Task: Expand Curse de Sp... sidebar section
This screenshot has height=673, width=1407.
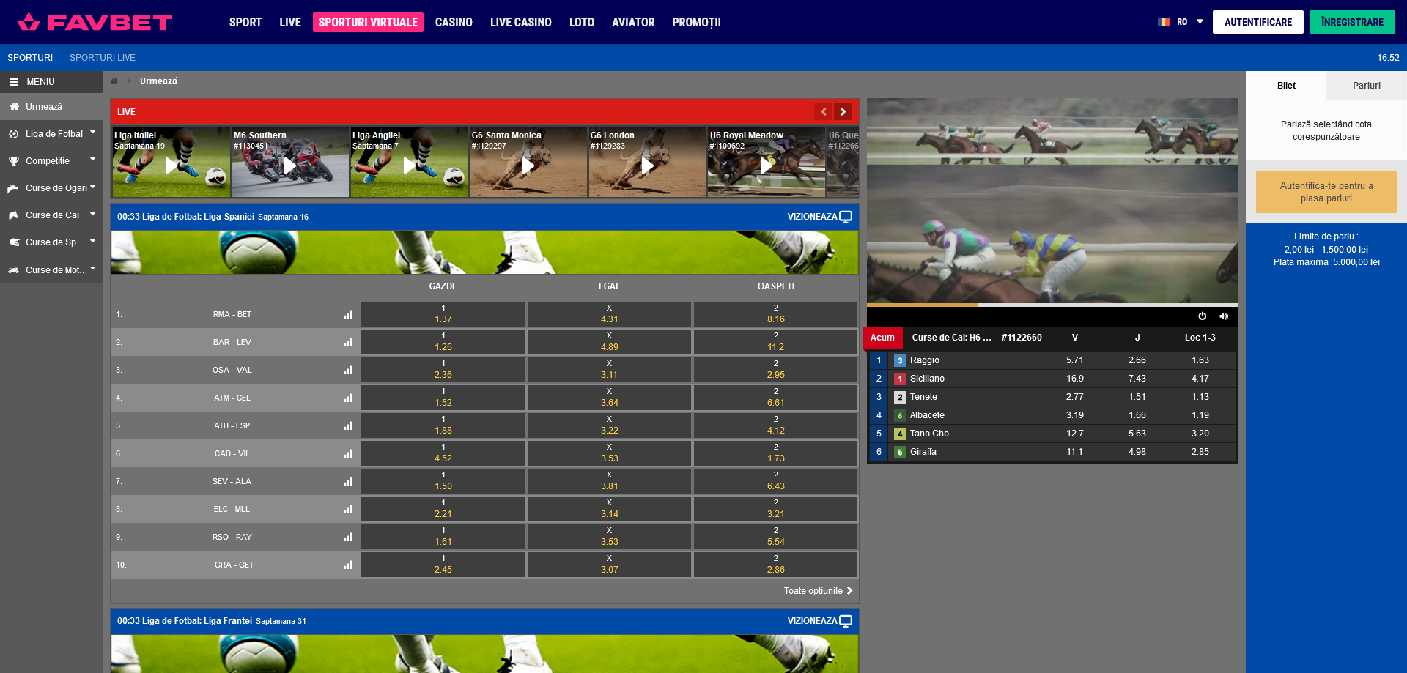Action: 93,241
